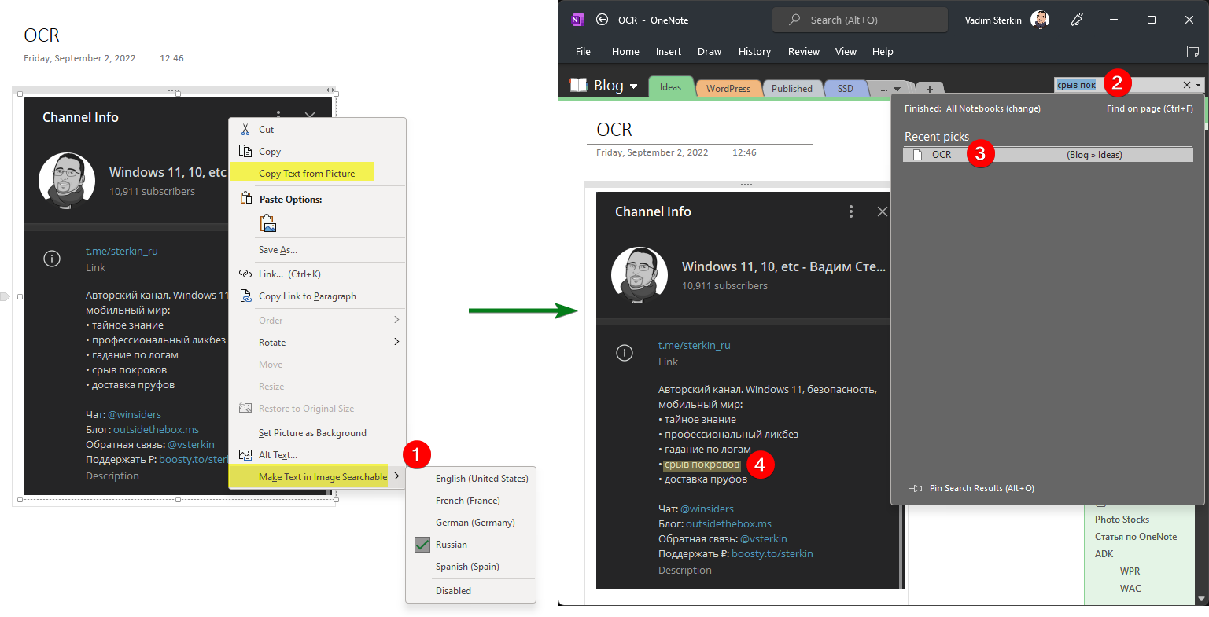The image size is (1209, 617).
Task: Click the pin icon of Pin Search Results
Action: pyautogui.click(x=916, y=488)
